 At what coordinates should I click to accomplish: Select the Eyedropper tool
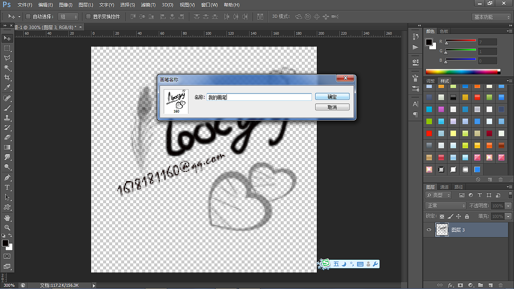tap(7, 88)
